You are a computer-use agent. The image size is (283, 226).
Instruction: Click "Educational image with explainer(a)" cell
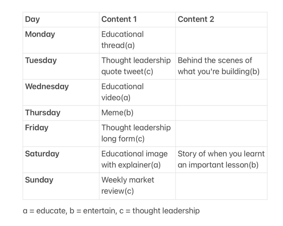click(134, 159)
